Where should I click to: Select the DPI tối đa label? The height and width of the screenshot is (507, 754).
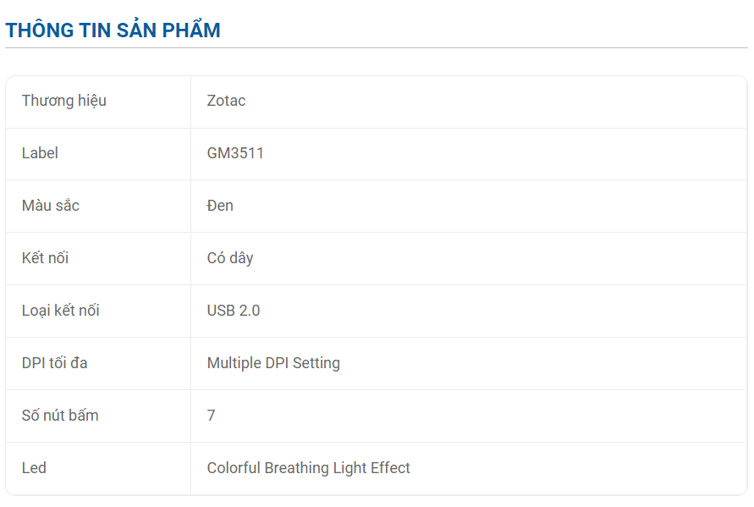54,363
